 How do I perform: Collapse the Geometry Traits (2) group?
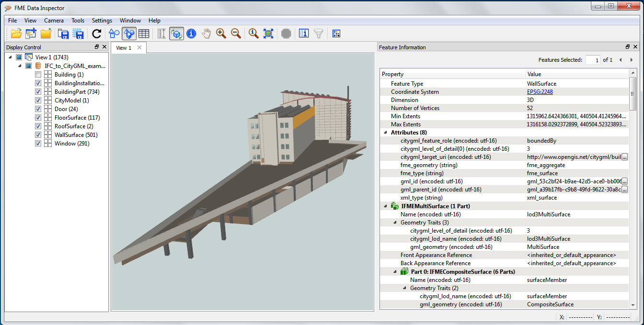click(x=405, y=288)
